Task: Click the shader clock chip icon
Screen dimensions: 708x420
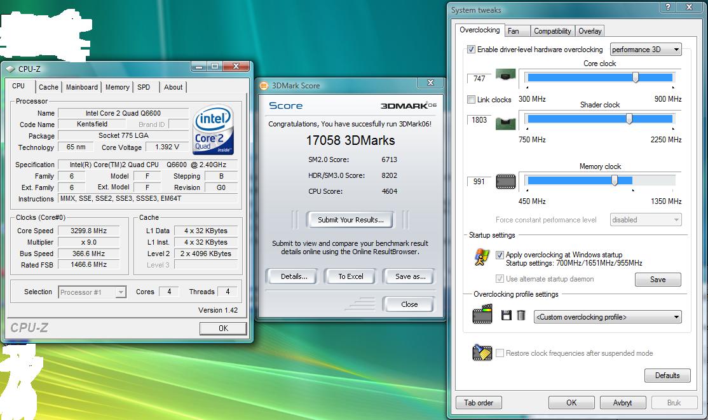Action: pyautogui.click(x=505, y=123)
